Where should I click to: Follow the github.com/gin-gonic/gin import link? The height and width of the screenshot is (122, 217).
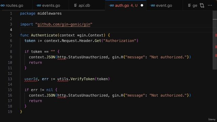64,24
